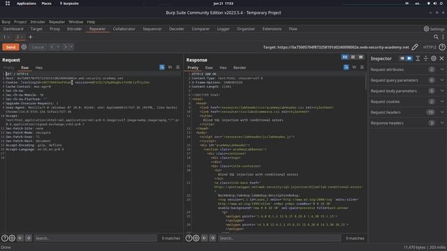Click the Cancel button
Viewport: 447px width, 251px height.
click(38, 47)
